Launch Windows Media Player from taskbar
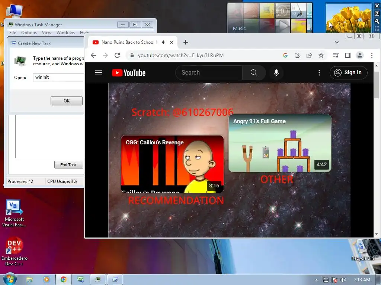The image size is (381, 285). (x=46, y=279)
